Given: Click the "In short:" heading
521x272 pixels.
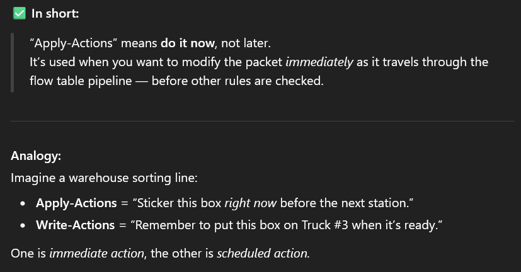Looking at the screenshot, I should pos(55,13).
